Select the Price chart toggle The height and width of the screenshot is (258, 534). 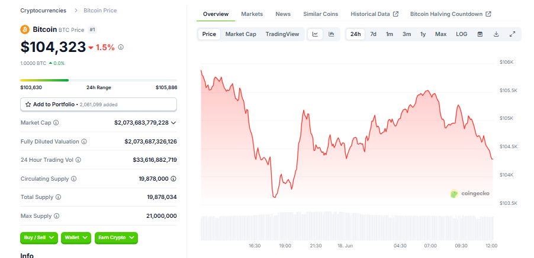209,34
